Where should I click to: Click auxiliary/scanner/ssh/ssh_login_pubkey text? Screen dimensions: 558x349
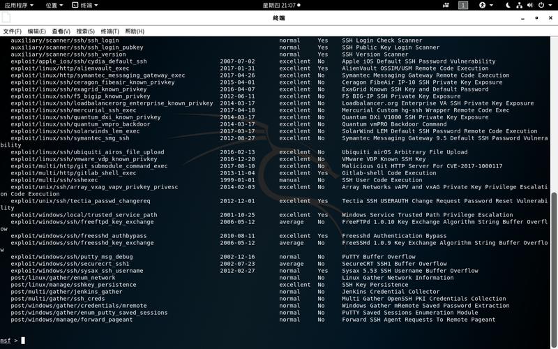(77, 47)
